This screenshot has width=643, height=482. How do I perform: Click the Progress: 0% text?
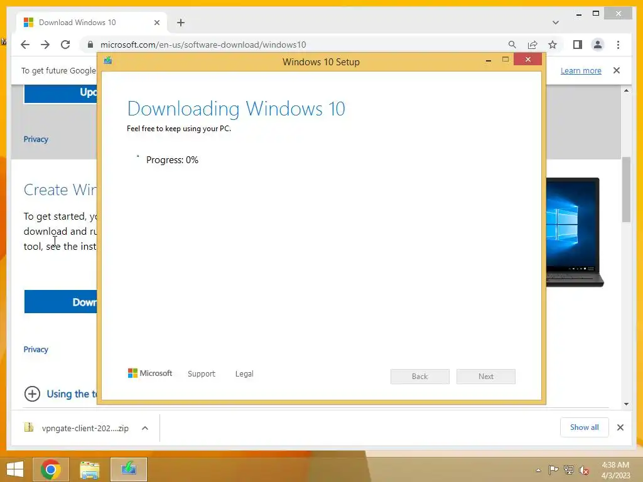[172, 160]
